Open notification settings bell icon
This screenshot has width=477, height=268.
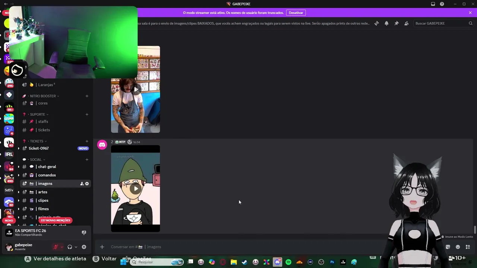coord(386,23)
